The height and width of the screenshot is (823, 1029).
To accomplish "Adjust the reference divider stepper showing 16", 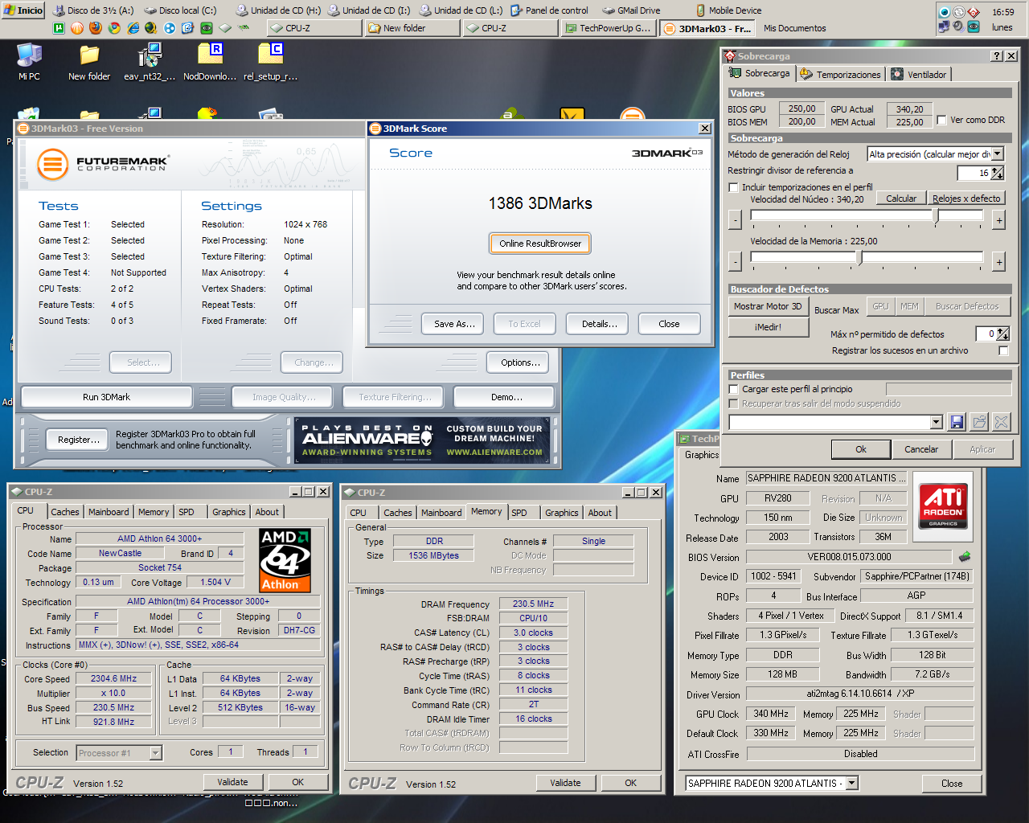I will (x=998, y=173).
